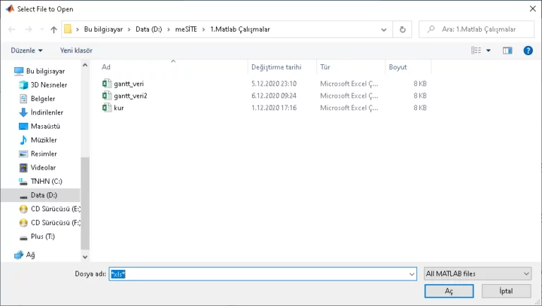Image resolution: width=542 pixels, height=306 pixels.
Task: Select the gantt_veri2 Excel file icon
Action: tap(107, 95)
